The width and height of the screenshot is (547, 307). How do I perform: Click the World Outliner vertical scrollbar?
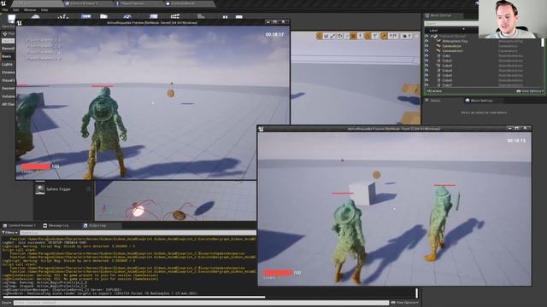[543, 43]
